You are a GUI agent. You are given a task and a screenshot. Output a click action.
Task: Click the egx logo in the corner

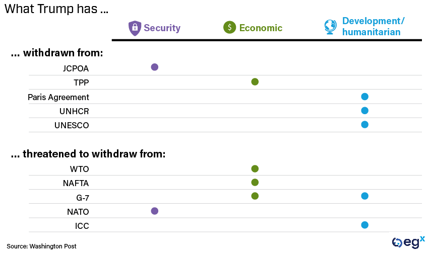coord(408,242)
